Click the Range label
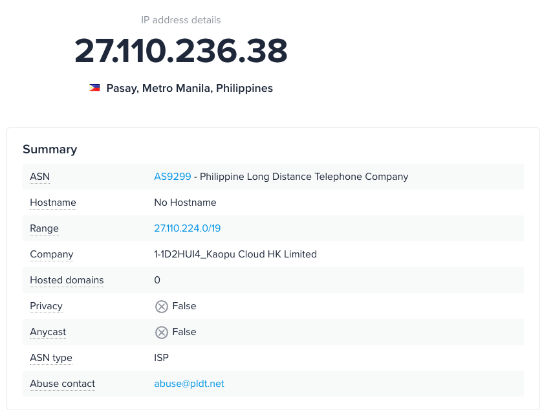 [x=44, y=228]
